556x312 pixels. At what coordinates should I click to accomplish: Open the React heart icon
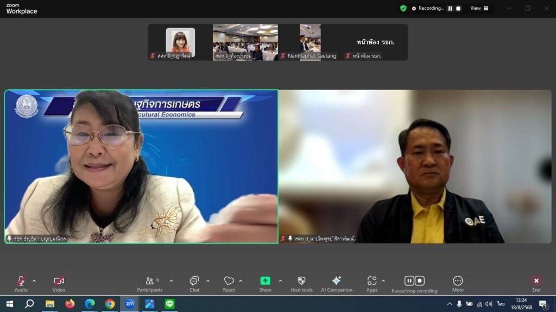pyautogui.click(x=229, y=281)
